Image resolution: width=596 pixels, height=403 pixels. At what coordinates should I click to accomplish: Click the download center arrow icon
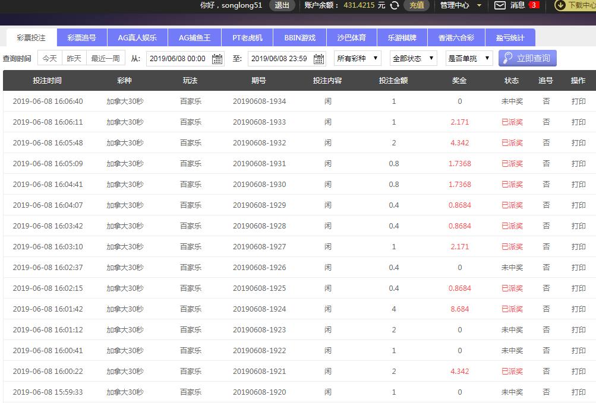pyautogui.click(x=560, y=5)
